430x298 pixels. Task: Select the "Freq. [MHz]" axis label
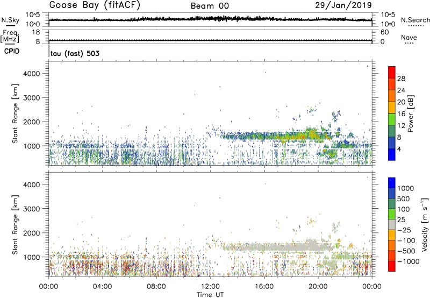(x=10, y=36)
